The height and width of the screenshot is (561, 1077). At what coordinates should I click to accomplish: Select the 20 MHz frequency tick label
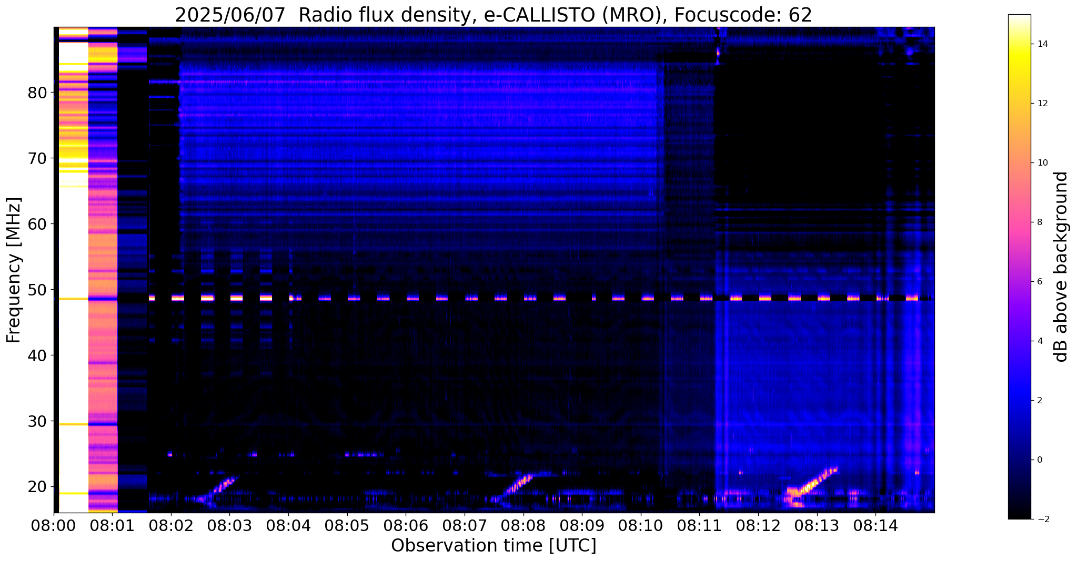click(37, 487)
